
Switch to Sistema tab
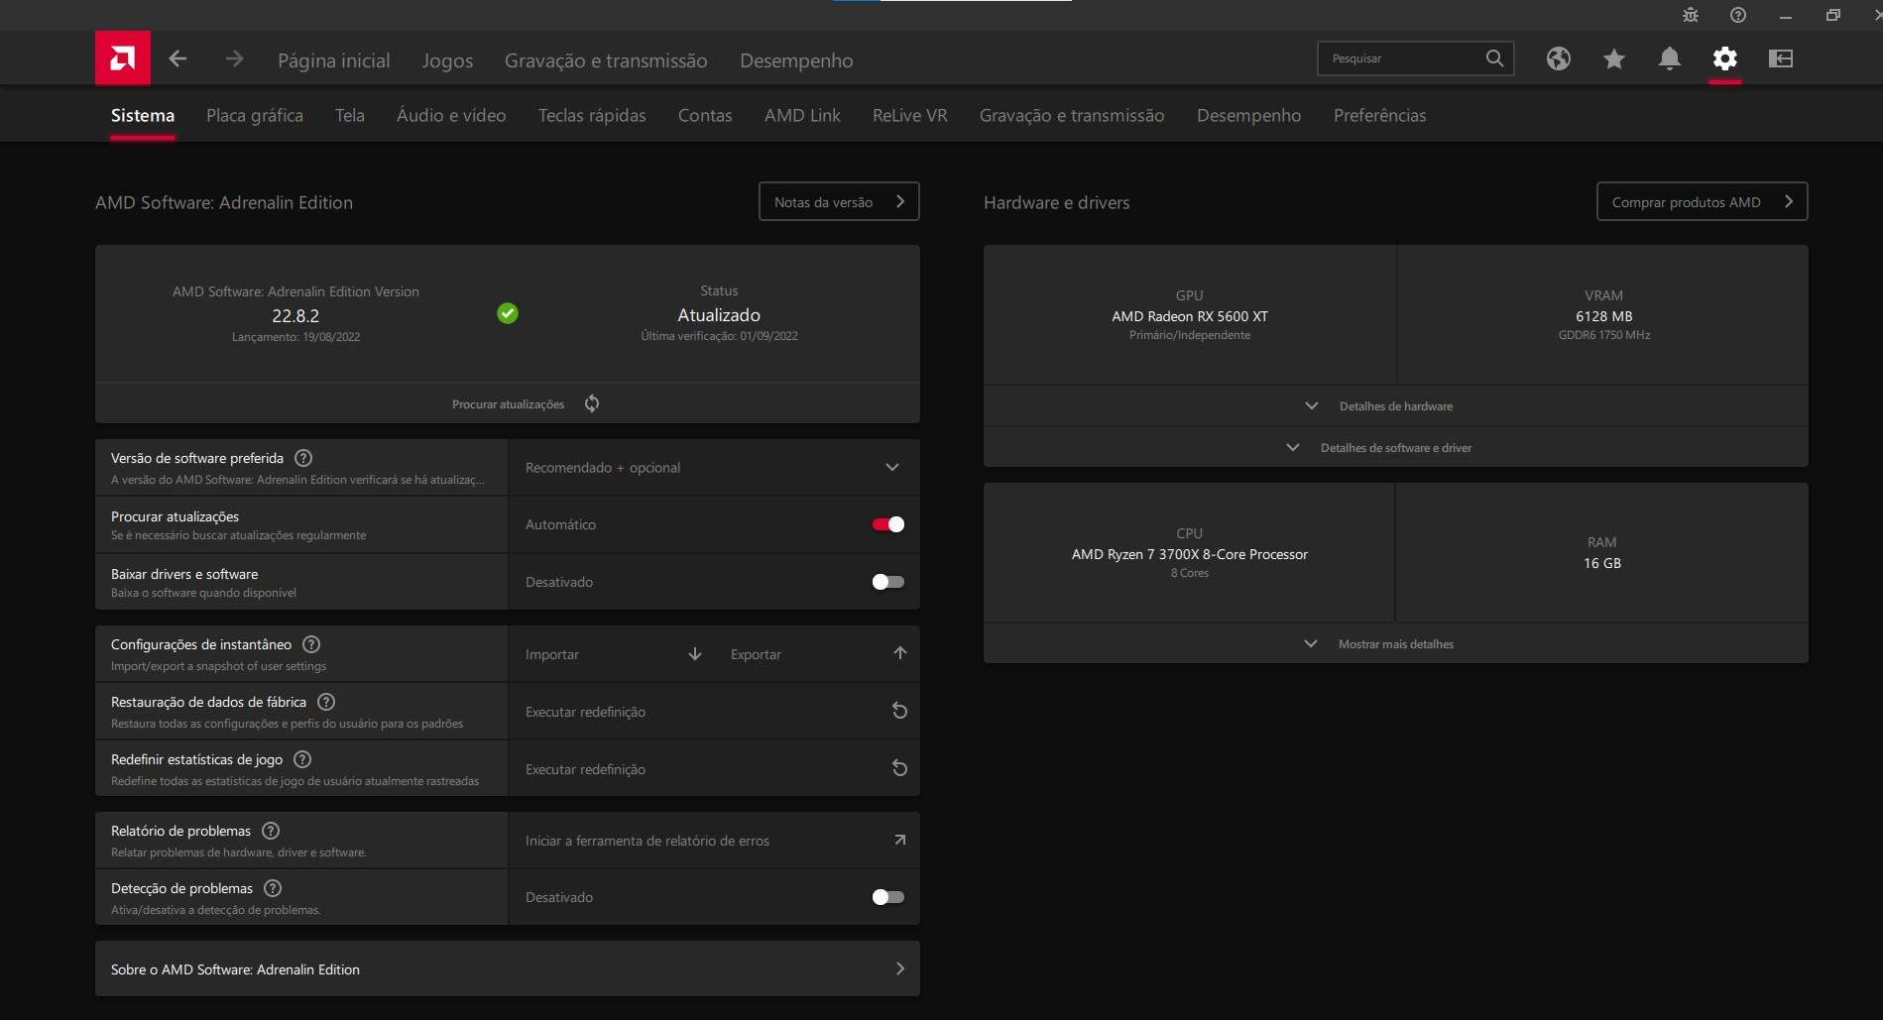(143, 115)
